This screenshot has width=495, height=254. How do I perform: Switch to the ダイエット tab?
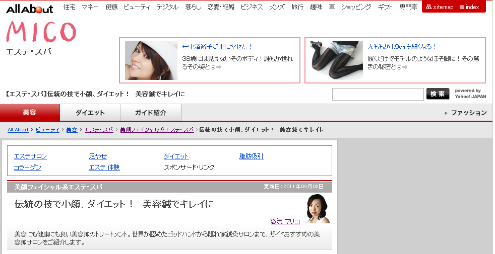90,113
